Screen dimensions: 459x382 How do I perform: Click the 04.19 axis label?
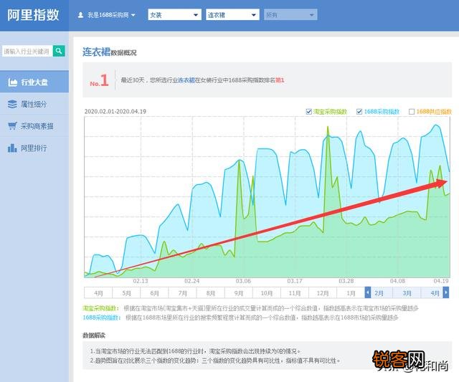(x=441, y=281)
